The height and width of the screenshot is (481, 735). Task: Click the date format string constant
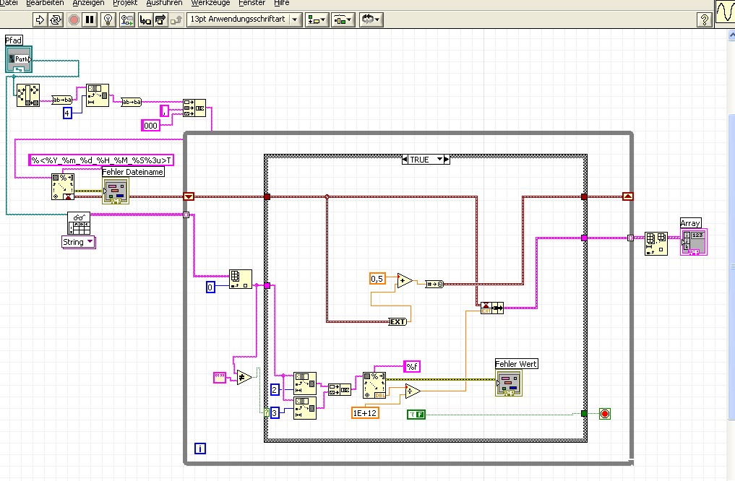pos(101,160)
